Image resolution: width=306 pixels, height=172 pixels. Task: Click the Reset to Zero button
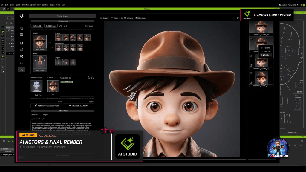[x=292, y=132]
